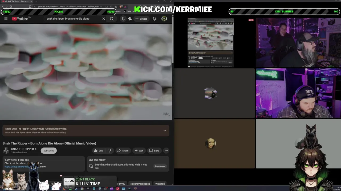Open the YouTube notifications bell
Screen dimensions: 341x191
pos(154,19)
